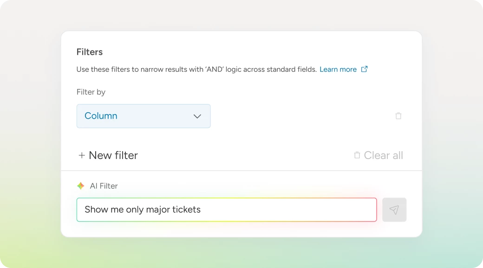Click the Filters panel heading
Image resolution: width=483 pixels, height=268 pixels.
point(90,52)
